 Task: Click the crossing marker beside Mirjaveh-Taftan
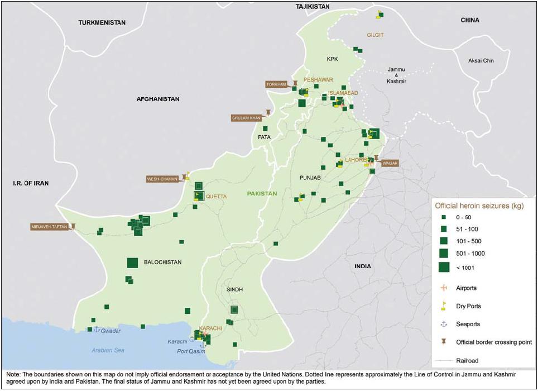(73, 227)
